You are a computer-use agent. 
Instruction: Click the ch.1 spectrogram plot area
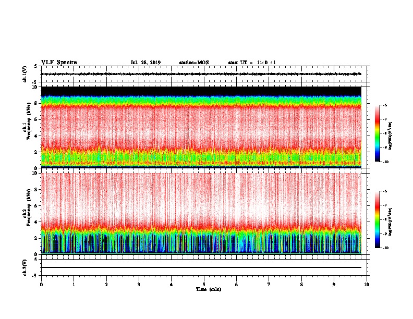click(201, 127)
